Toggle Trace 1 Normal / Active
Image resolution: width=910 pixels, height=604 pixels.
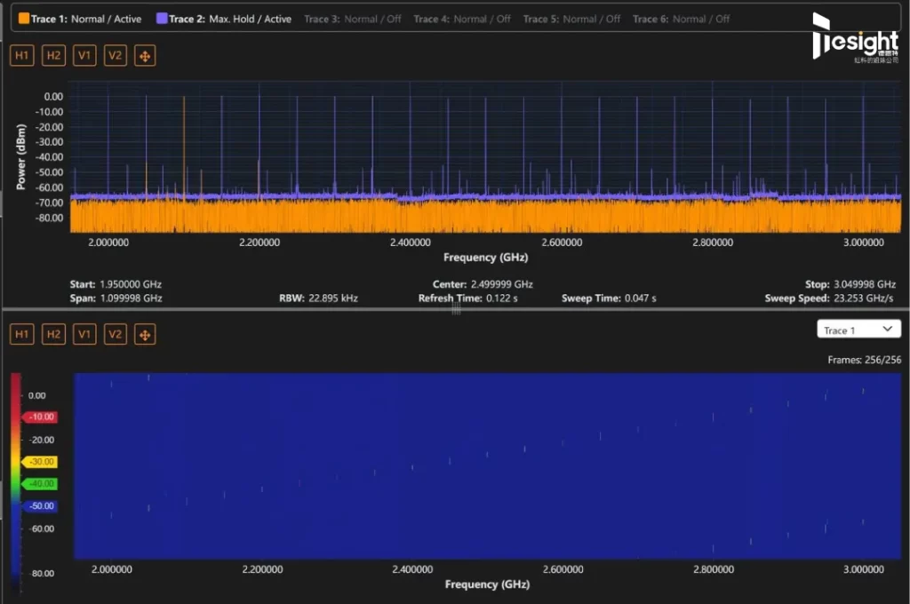pyautogui.click(x=80, y=19)
